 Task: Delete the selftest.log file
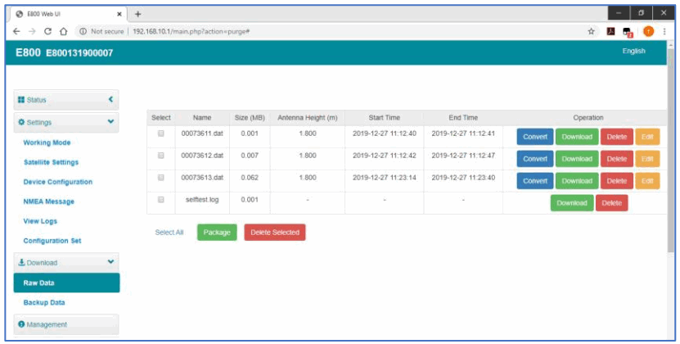(x=612, y=203)
